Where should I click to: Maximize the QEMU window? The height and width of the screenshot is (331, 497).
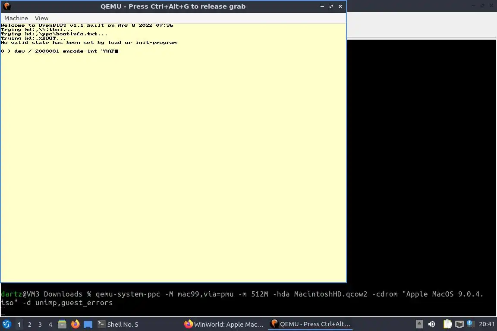coord(331,6)
